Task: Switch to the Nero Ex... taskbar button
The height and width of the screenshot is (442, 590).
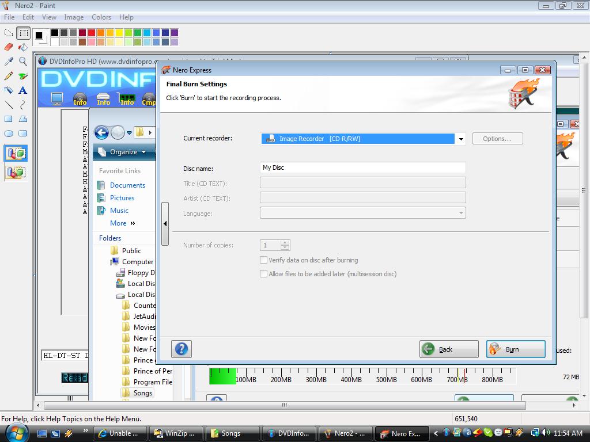Action: point(402,433)
